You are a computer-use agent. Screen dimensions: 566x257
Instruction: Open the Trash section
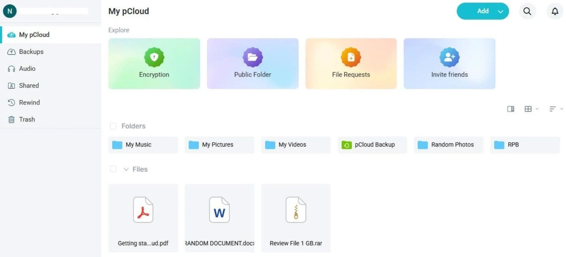point(27,119)
